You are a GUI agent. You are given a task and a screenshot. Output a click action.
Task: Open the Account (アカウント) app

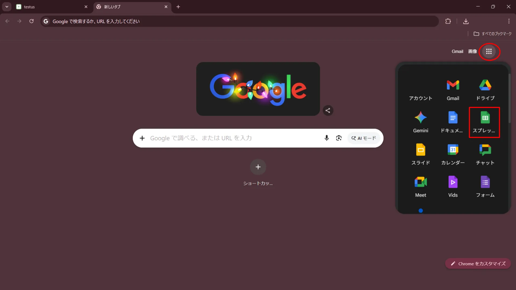pos(421,90)
